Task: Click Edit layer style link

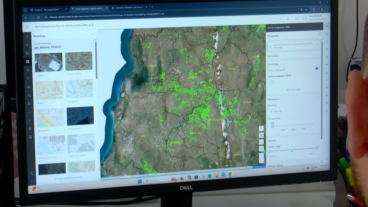Action: (x=293, y=90)
